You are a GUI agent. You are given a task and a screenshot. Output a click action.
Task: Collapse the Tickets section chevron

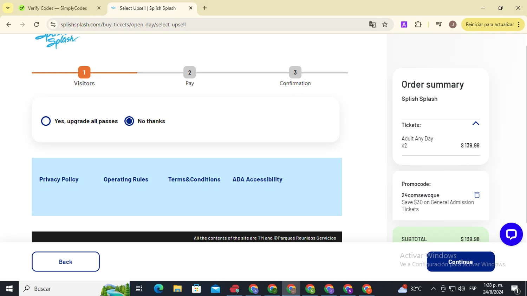[x=476, y=124]
